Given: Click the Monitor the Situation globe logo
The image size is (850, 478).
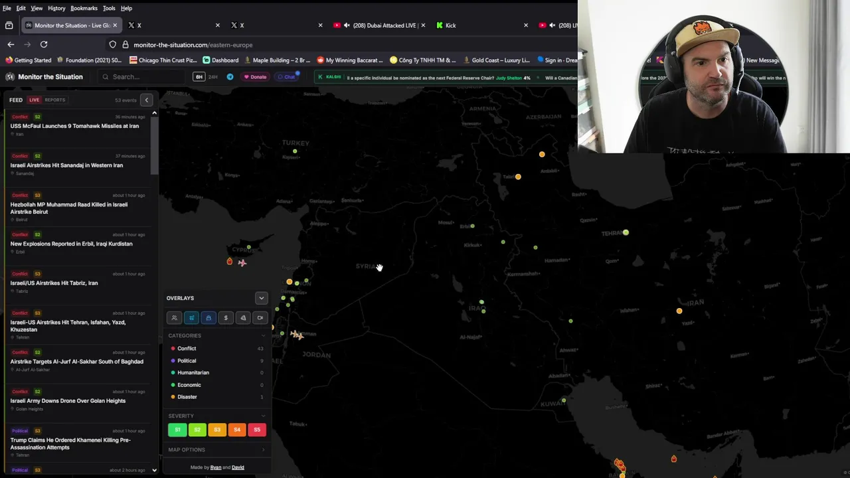Looking at the screenshot, I should point(10,77).
